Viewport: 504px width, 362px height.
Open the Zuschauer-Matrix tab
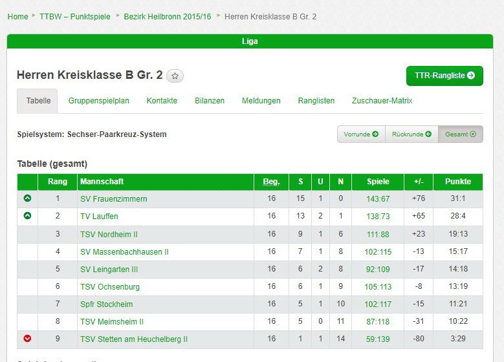(382, 101)
